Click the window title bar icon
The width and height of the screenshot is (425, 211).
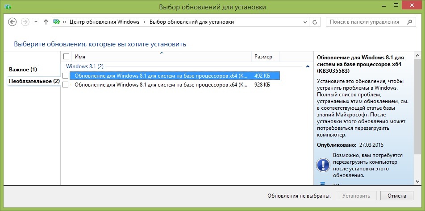(x=8, y=7)
